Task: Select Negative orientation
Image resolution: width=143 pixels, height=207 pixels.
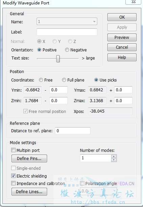Action: (67, 50)
